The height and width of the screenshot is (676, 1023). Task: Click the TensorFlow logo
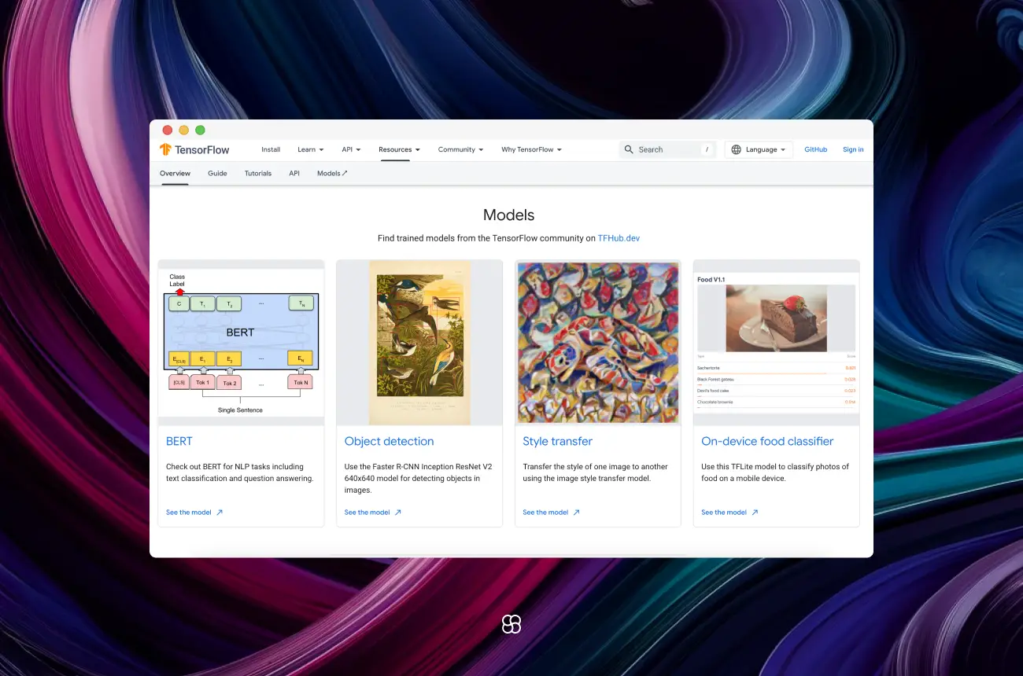pyautogui.click(x=194, y=149)
